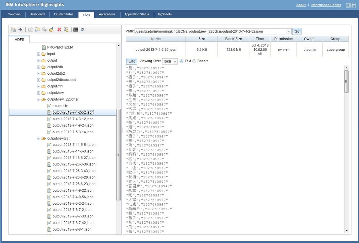359x243 pixels.
Task: Click the Rename toolbar icon
Action: (x=37, y=29)
